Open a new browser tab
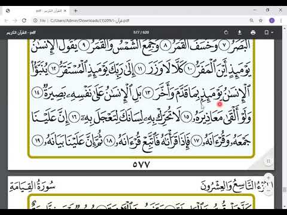 (x=75, y=11)
